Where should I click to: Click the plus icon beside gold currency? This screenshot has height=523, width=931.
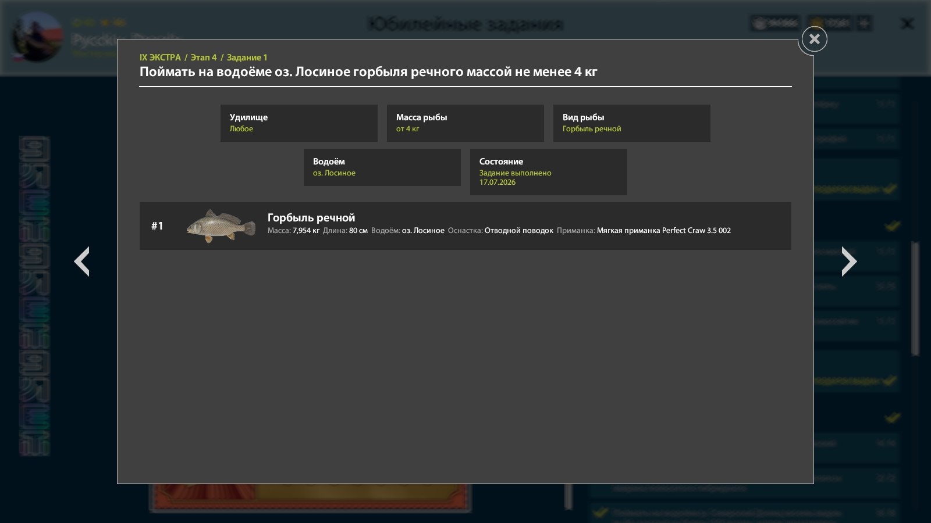[865, 23]
